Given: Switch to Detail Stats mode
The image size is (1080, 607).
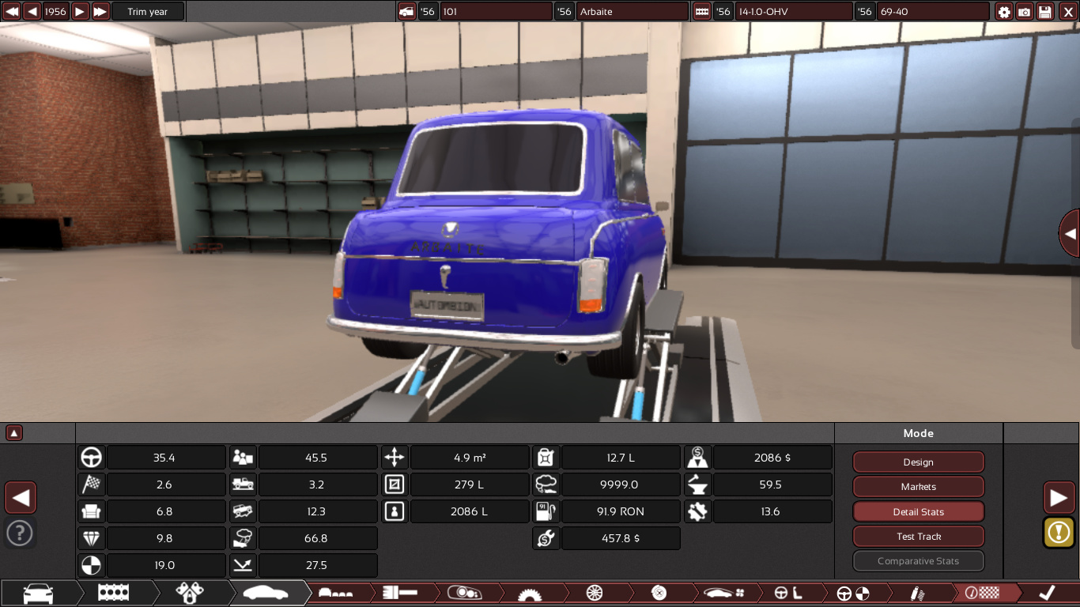Looking at the screenshot, I should (918, 512).
